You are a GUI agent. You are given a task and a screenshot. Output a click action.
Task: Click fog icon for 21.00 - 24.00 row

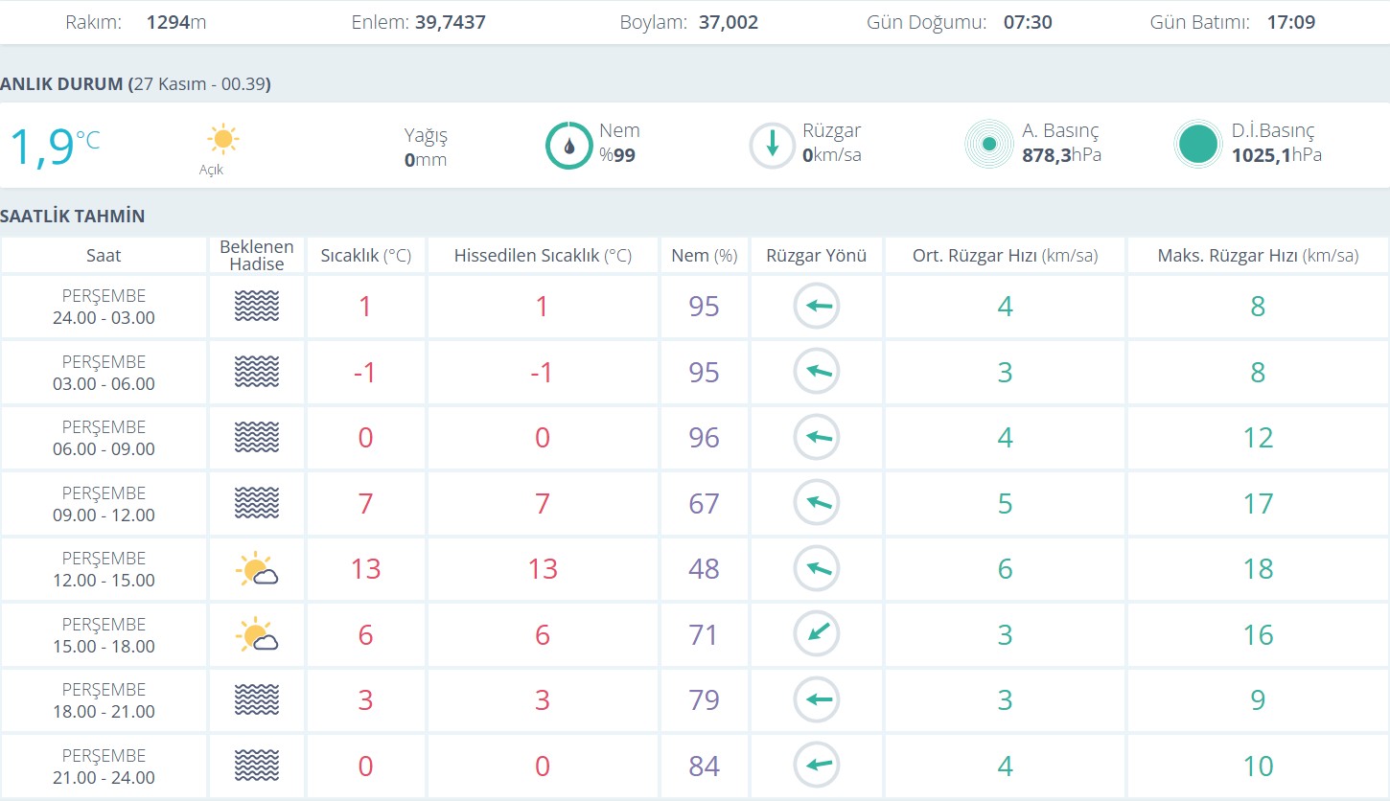(257, 767)
